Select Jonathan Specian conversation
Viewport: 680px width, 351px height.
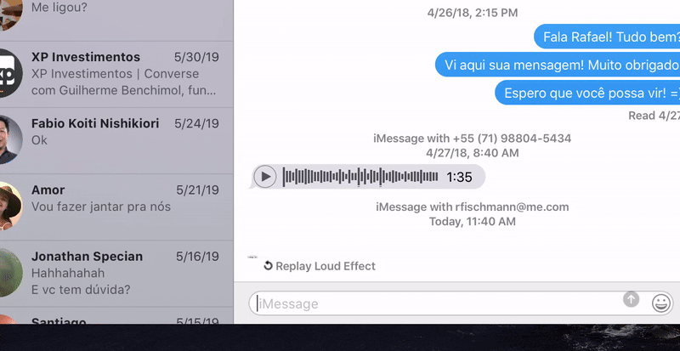116,274
